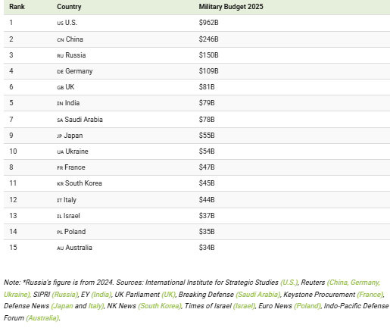Click the US flag code icon
This screenshot has width=390, height=328.
pyautogui.click(x=60, y=23)
